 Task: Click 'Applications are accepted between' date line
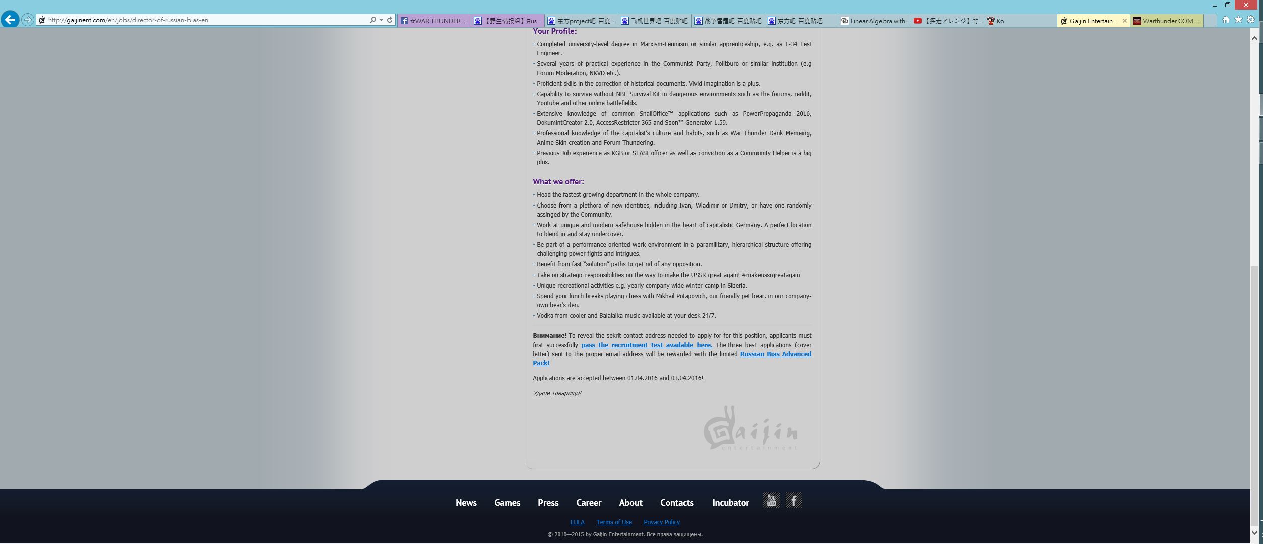click(x=618, y=378)
